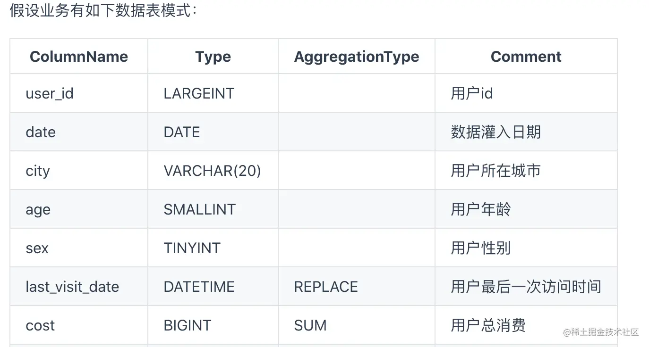The image size is (649, 347).
Task: Click the TINYINT type cell
Action: pos(213,248)
